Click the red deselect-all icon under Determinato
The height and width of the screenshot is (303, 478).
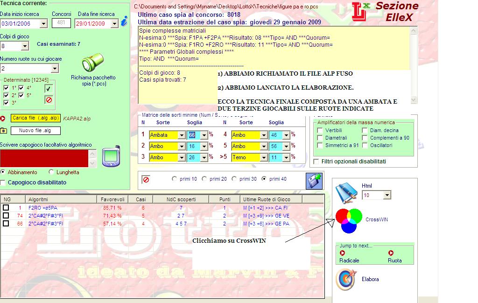coord(49,100)
